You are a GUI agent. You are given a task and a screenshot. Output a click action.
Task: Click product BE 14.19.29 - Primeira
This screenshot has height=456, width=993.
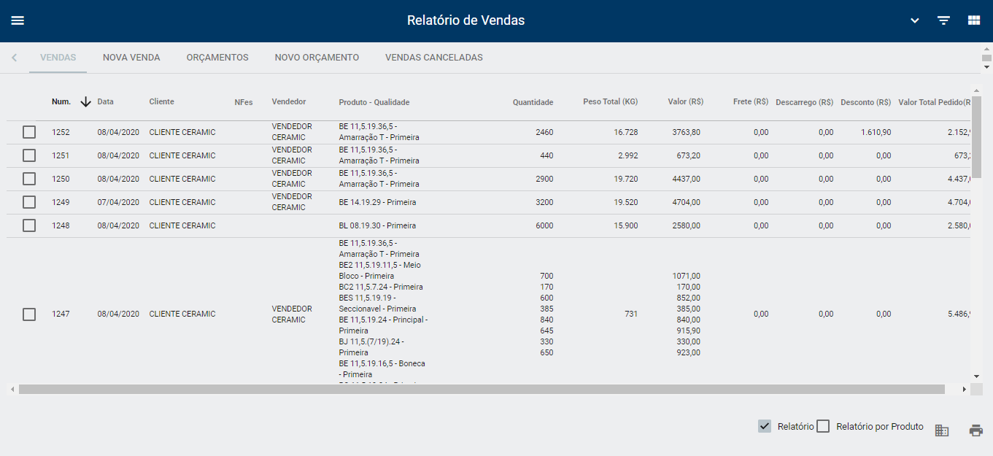[377, 203]
